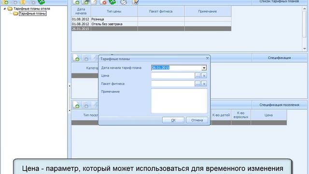Add new row in Спецификация поселения toolbar
Screen dimensions: 309x174
(x=76, y=105)
